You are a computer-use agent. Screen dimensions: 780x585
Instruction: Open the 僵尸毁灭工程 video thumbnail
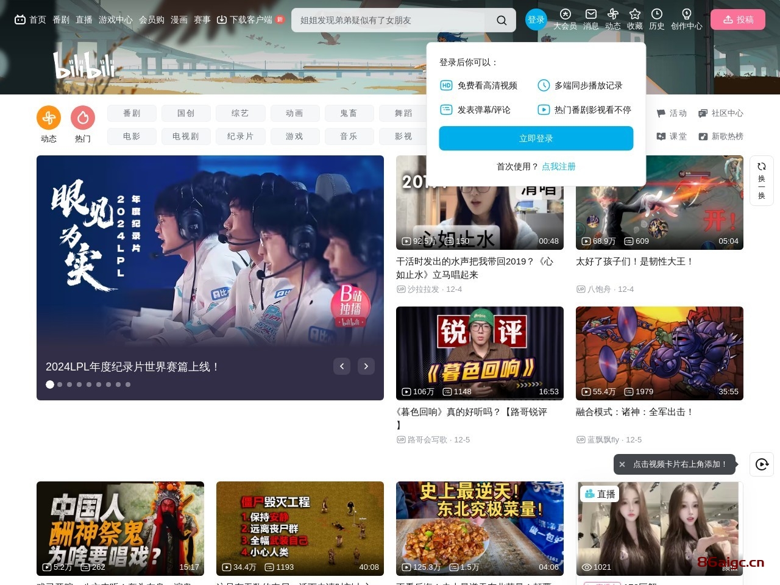click(x=300, y=528)
